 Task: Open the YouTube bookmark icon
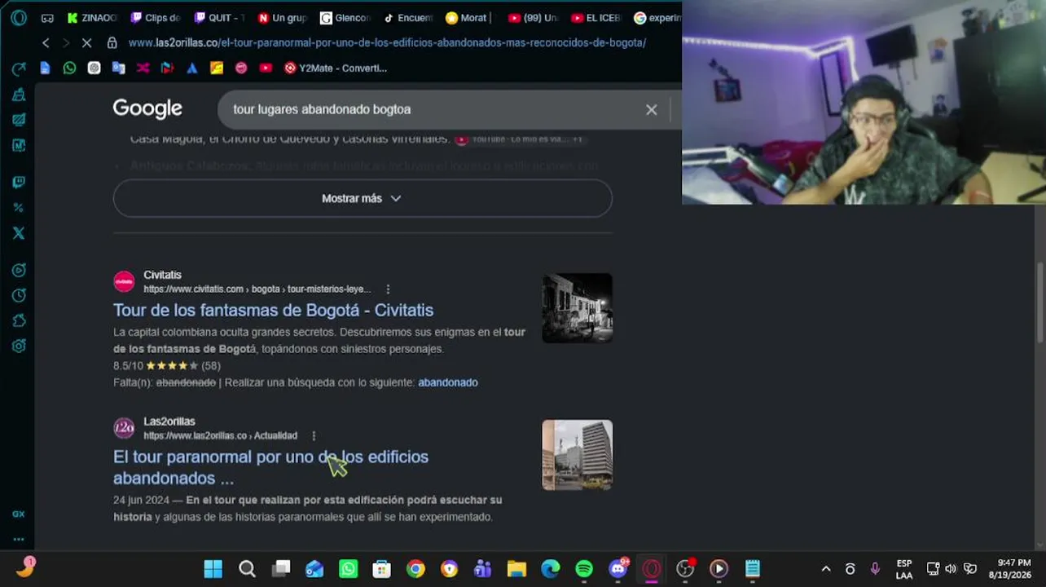(x=266, y=68)
